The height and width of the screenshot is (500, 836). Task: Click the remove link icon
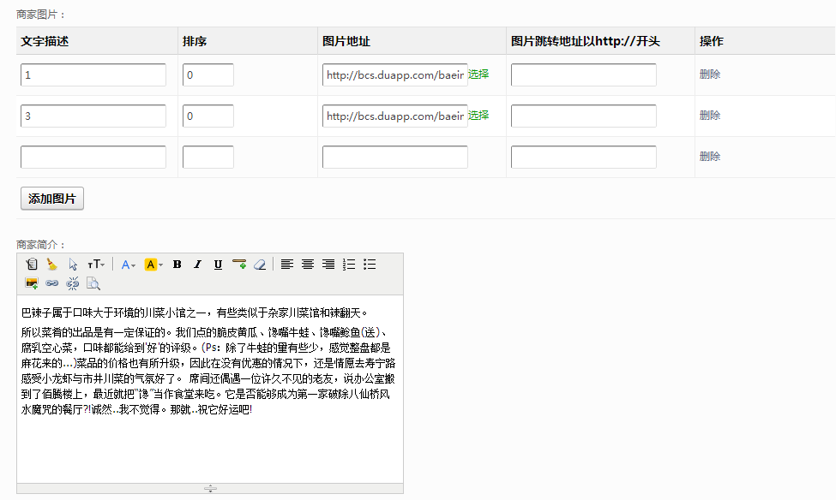click(x=73, y=283)
